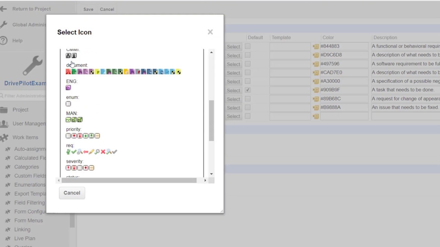The height and width of the screenshot is (247, 440).
Task: Uncheck Default box in #909B9F row
Action: click(x=247, y=90)
